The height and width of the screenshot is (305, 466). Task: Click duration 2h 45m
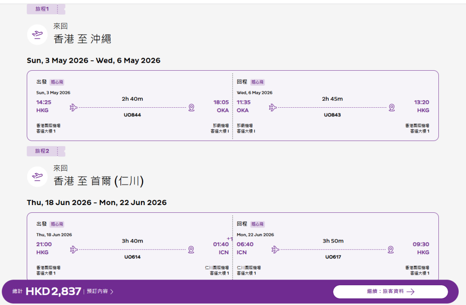(x=332, y=99)
